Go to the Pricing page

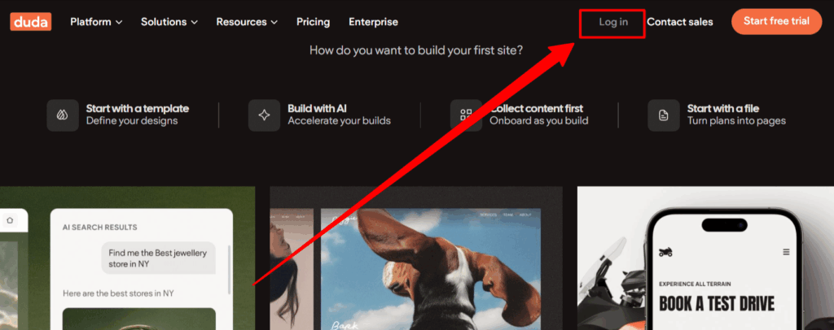pos(314,22)
